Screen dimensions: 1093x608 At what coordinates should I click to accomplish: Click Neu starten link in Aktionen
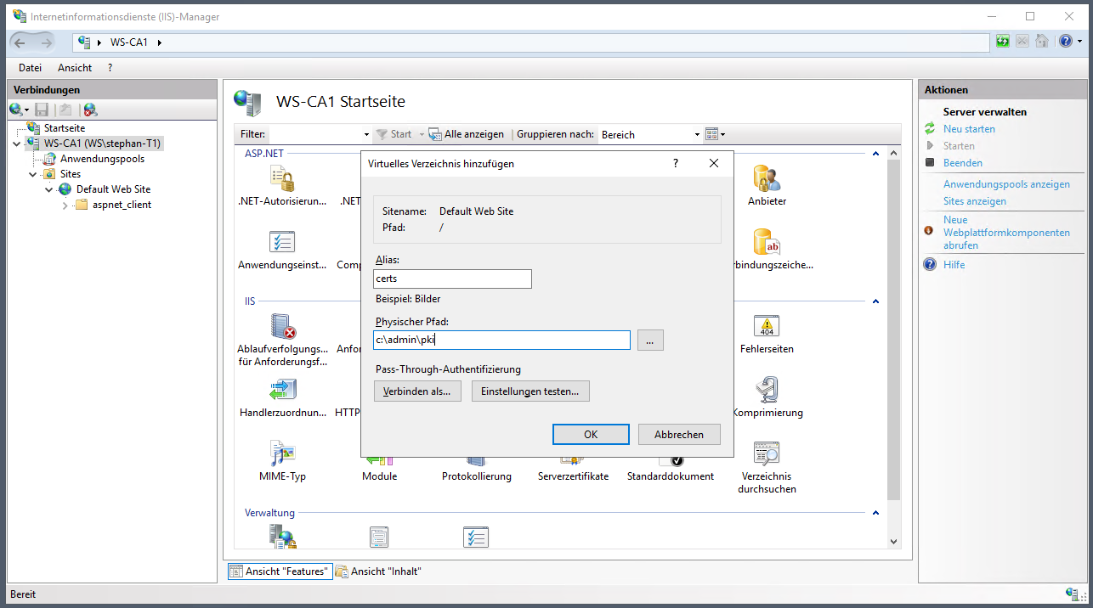969,129
